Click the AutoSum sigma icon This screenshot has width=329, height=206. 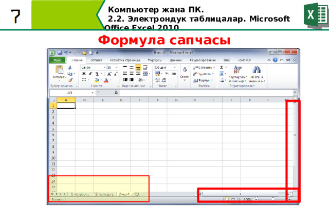tap(222, 67)
